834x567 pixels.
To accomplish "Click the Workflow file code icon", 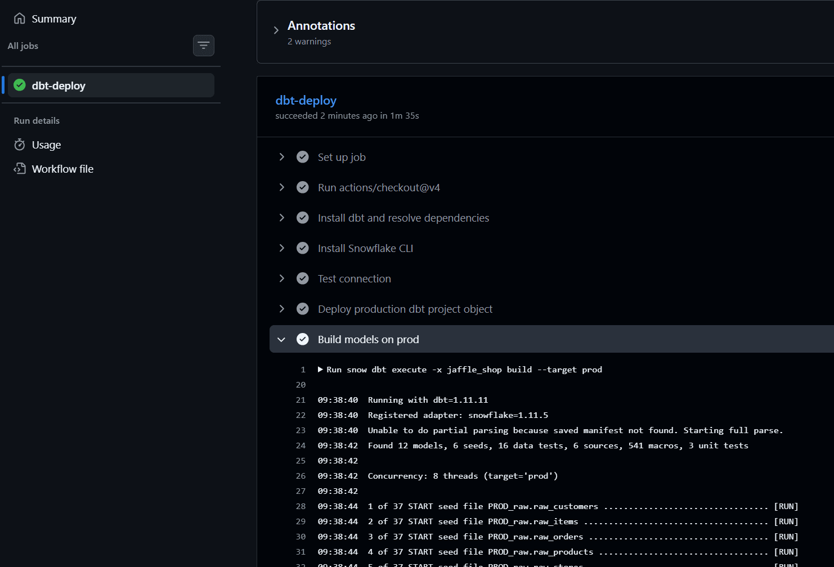I will pyautogui.click(x=20, y=169).
